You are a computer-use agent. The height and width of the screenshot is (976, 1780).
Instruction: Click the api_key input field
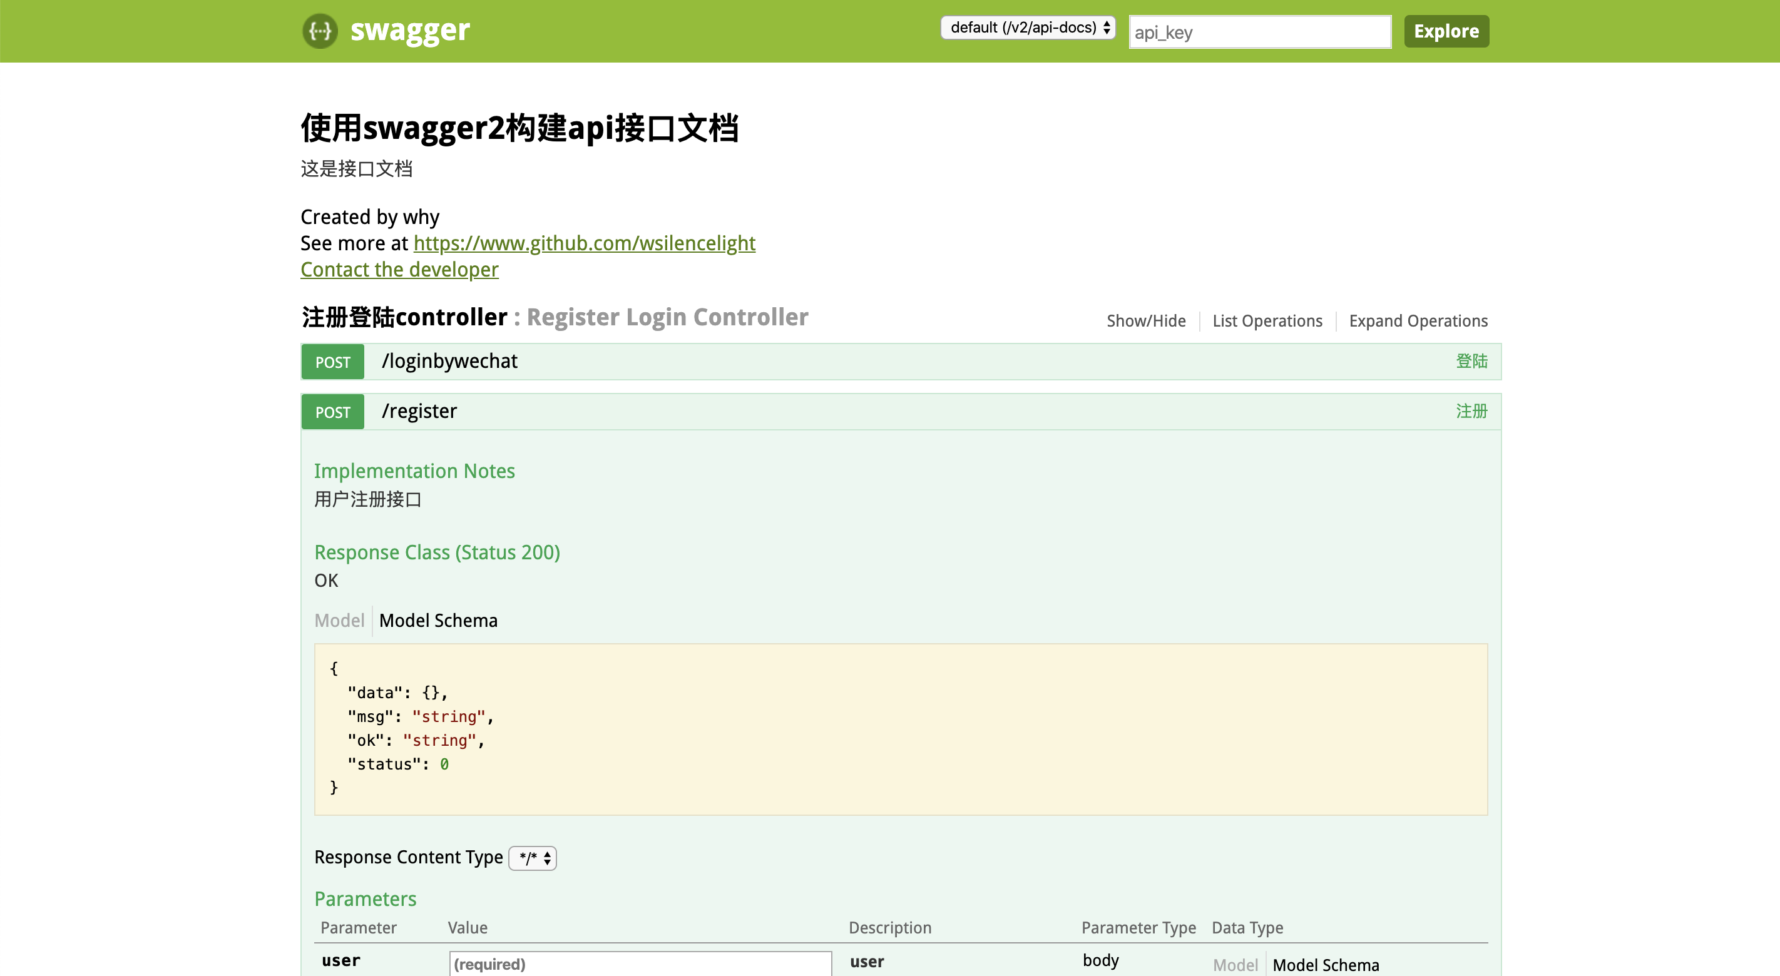point(1259,33)
